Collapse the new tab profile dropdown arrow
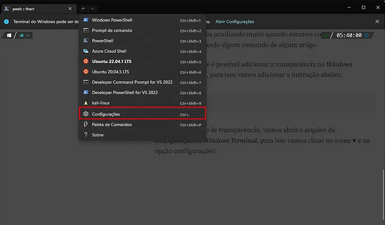The height and width of the screenshot is (225, 385). click(92, 9)
